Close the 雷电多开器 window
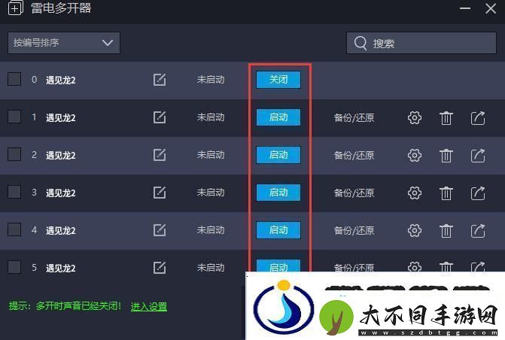This screenshot has width=505, height=340. click(491, 8)
